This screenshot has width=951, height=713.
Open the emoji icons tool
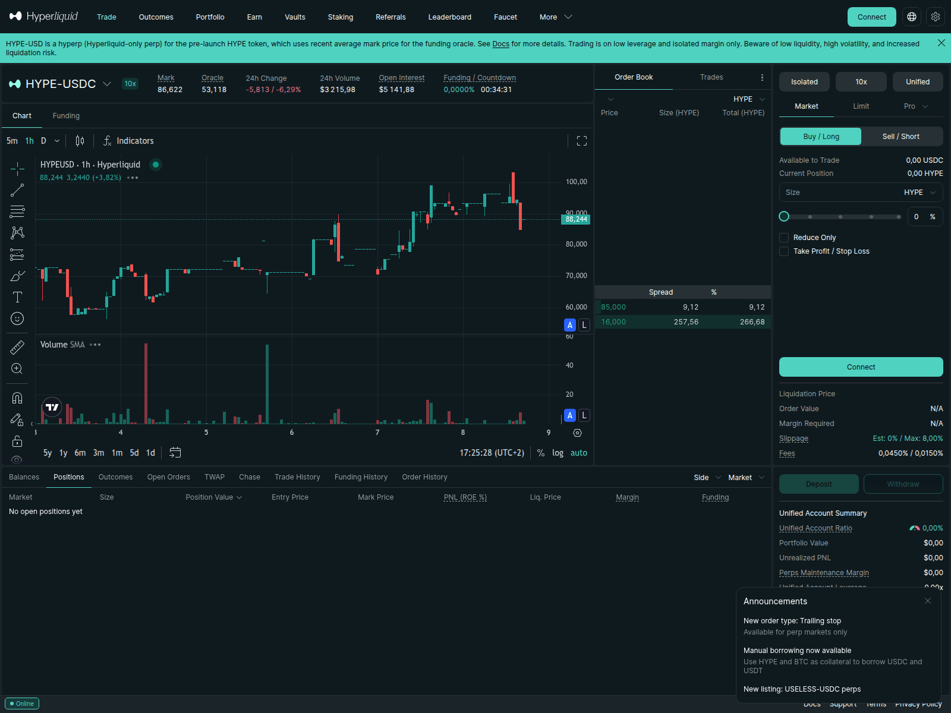coord(17,318)
